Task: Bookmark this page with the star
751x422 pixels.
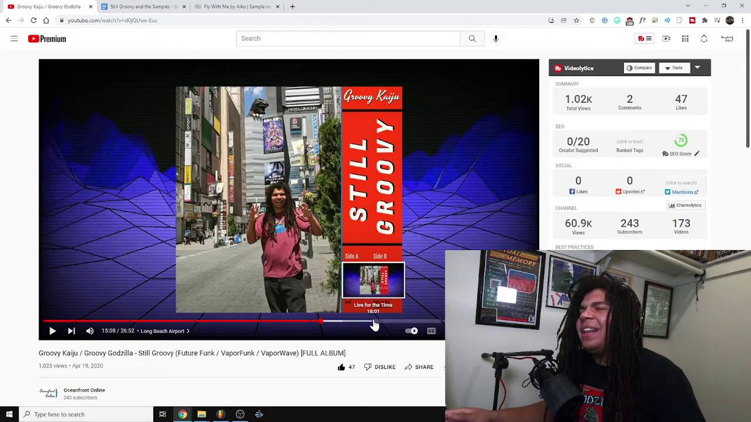Action: point(576,21)
